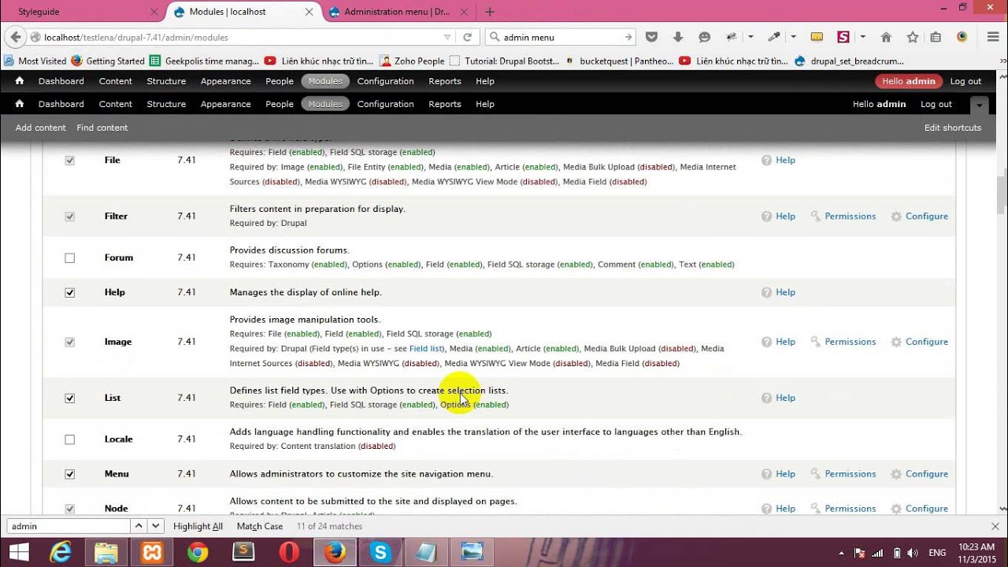This screenshot has width=1008, height=567.
Task: Open the Firefox hamburger menu
Action: click(x=993, y=37)
